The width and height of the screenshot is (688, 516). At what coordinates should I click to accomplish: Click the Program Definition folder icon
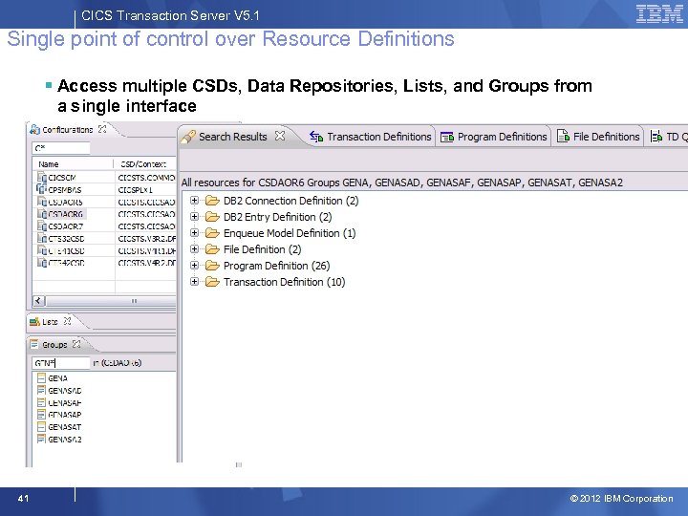point(212,266)
